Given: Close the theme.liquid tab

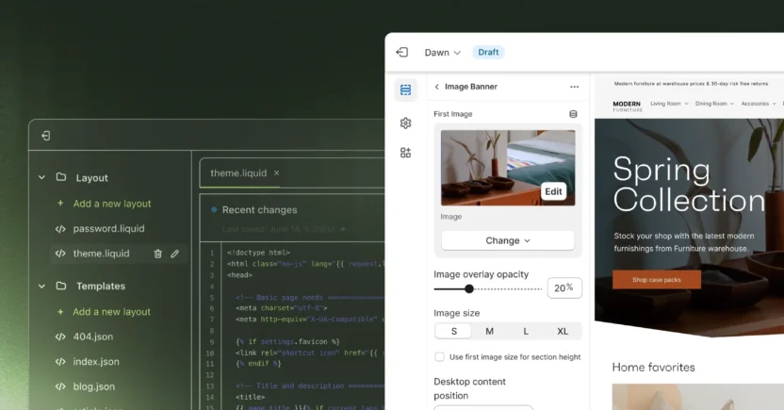Looking at the screenshot, I should pyautogui.click(x=276, y=173).
